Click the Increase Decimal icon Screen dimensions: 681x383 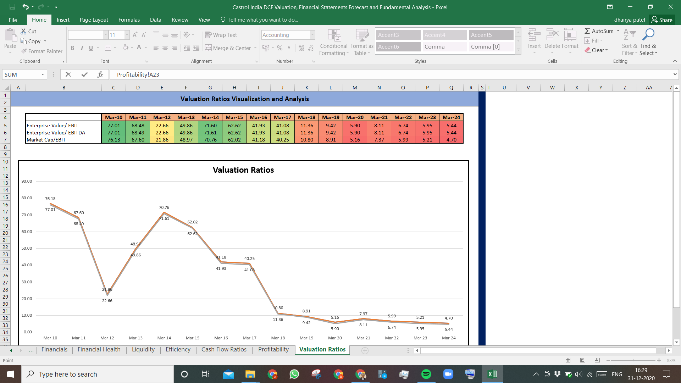(301, 48)
